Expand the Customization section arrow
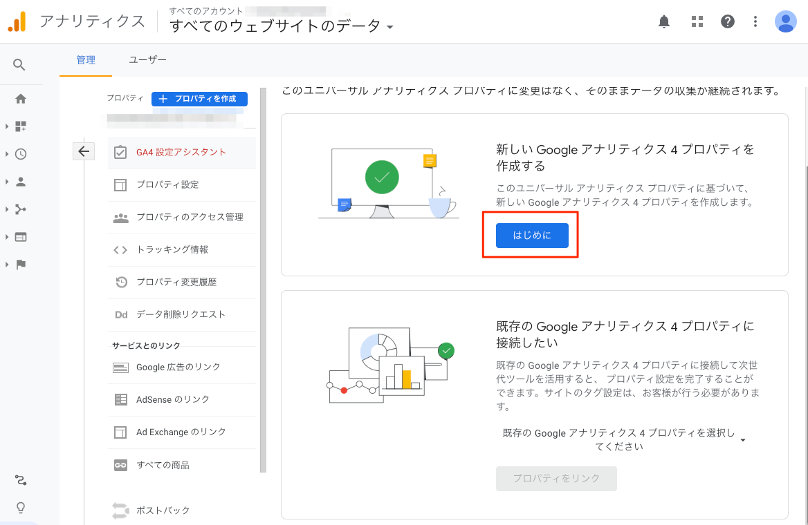This screenshot has width=808, height=525. pos(7,126)
